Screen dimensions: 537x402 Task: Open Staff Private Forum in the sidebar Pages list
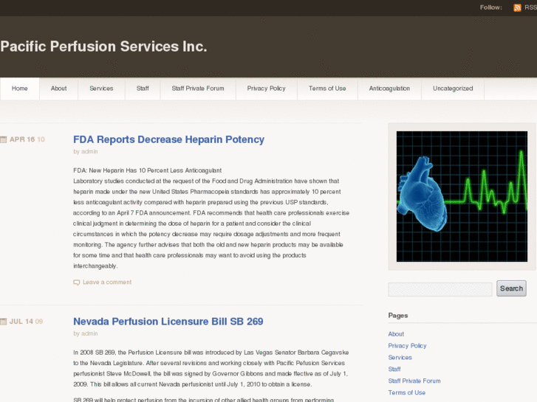pos(414,381)
